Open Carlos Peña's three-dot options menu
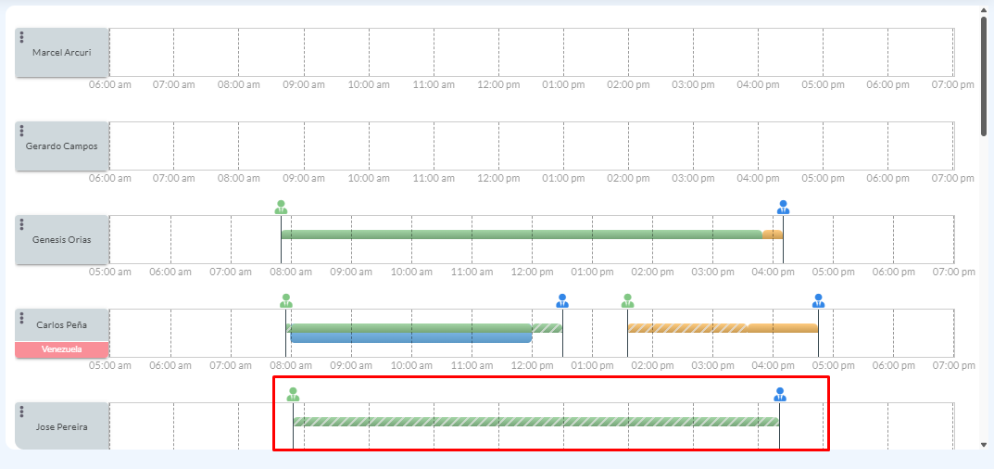Image resolution: width=994 pixels, height=469 pixels. pyautogui.click(x=22, y=318)
